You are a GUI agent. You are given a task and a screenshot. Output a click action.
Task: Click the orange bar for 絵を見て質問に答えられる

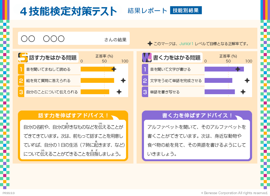[97, 80]
